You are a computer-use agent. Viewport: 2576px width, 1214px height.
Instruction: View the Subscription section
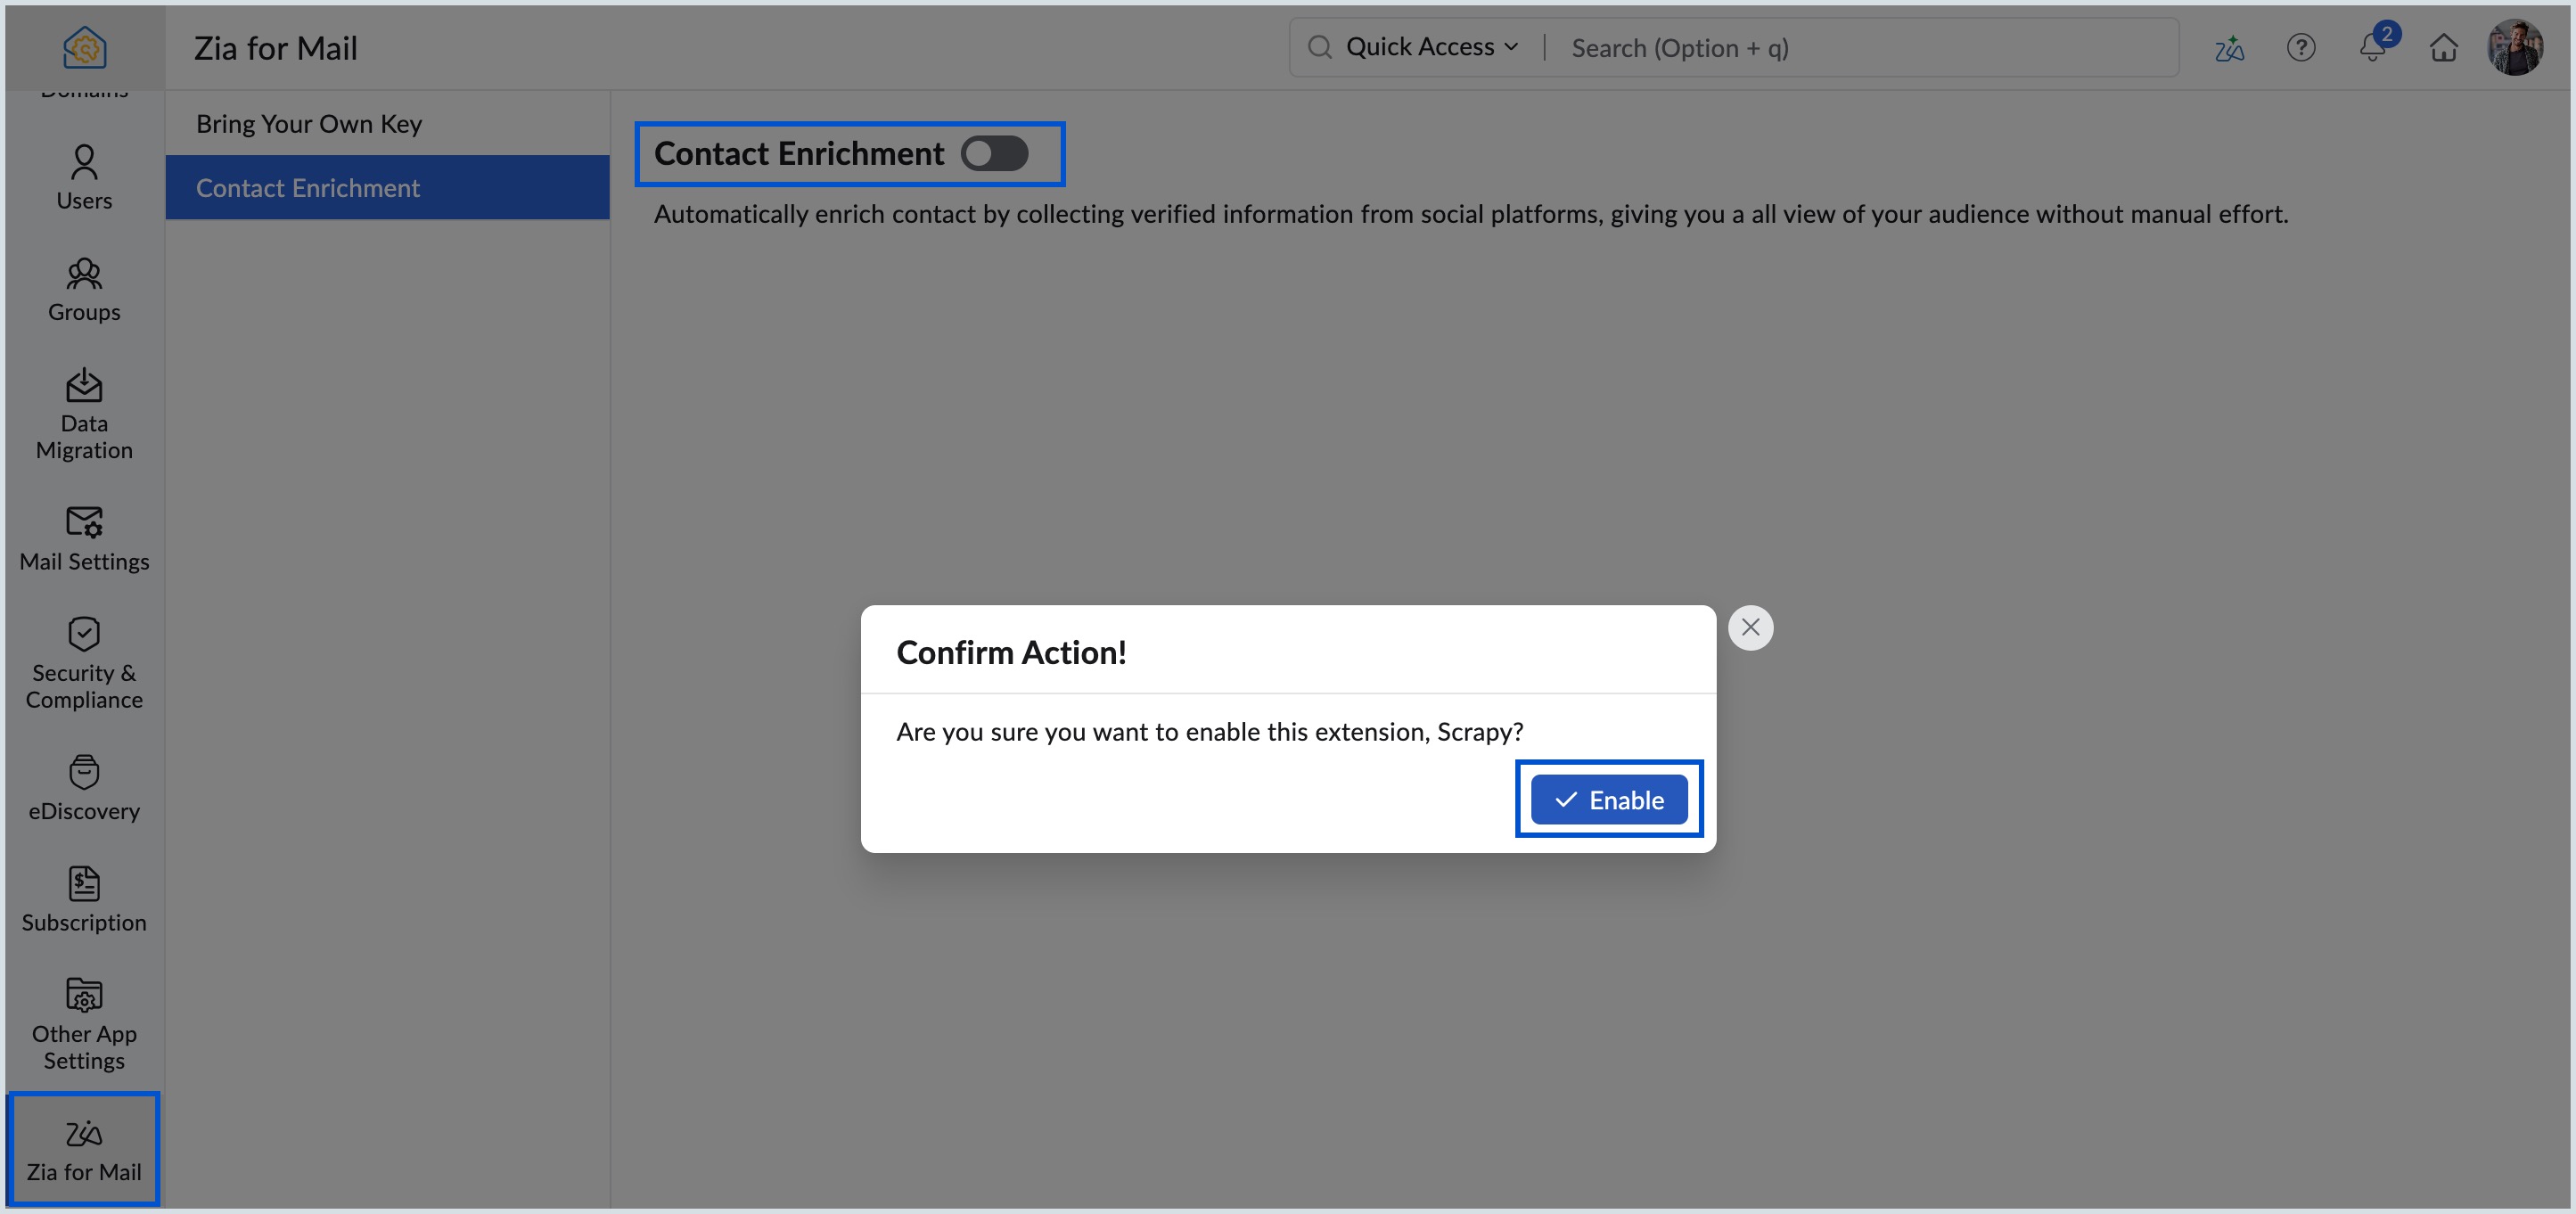tap(83, 898)
